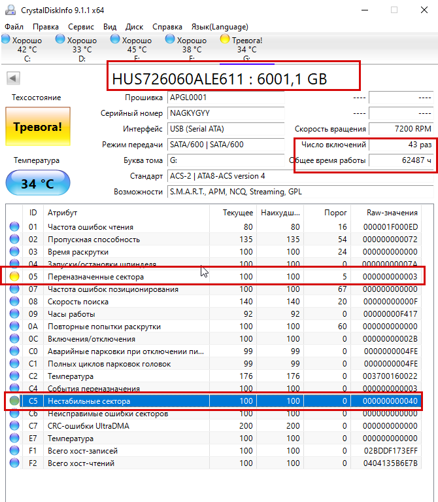
Task: Click the blue status icon for attribute 0A
Action: pos(14,326)
